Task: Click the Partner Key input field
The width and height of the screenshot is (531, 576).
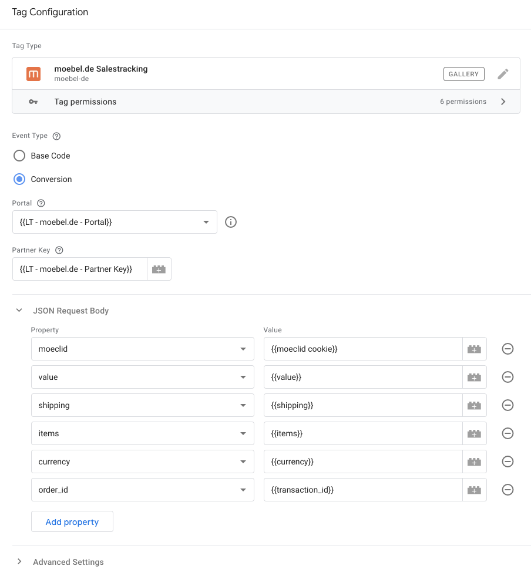Action: tap(80, 270)
